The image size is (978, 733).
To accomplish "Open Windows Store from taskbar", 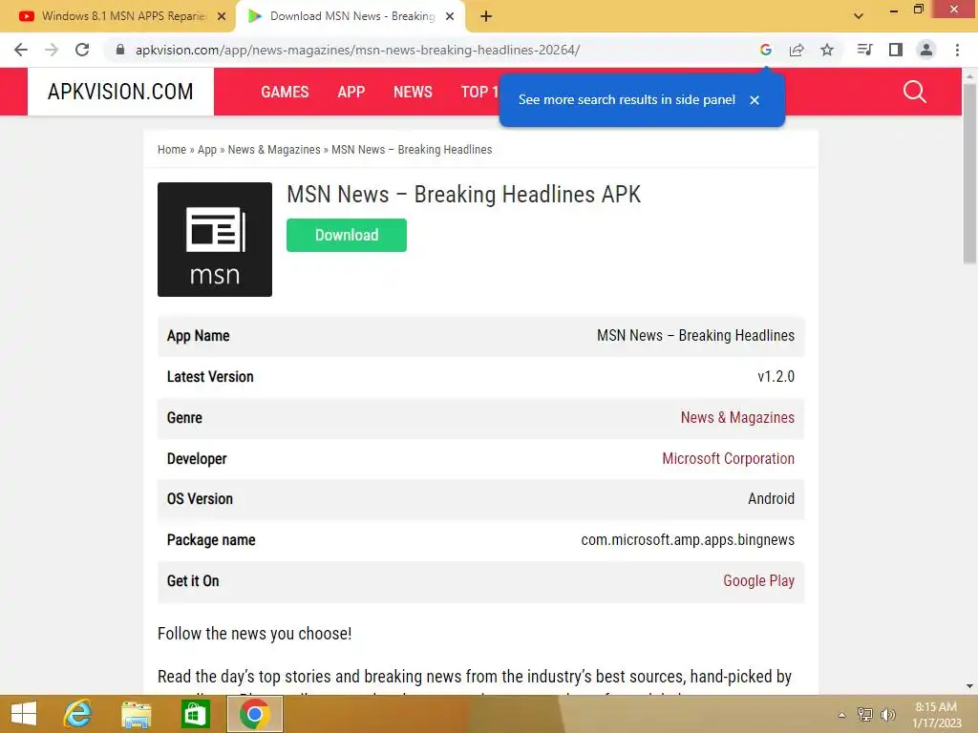I will click(x=195, y=714).
